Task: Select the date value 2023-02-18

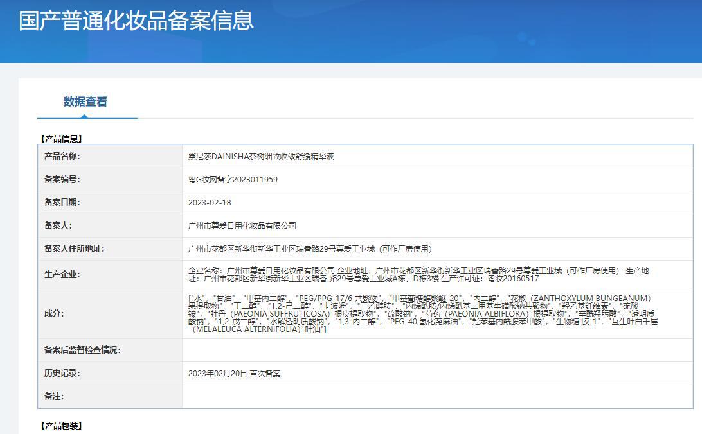Action: 210,202
